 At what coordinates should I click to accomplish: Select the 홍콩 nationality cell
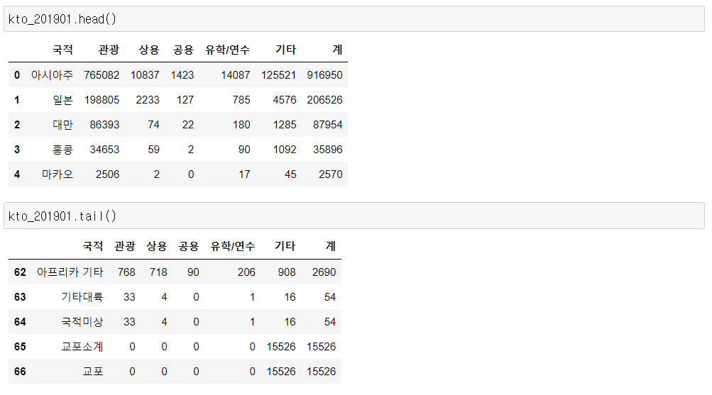click(62, 150)
